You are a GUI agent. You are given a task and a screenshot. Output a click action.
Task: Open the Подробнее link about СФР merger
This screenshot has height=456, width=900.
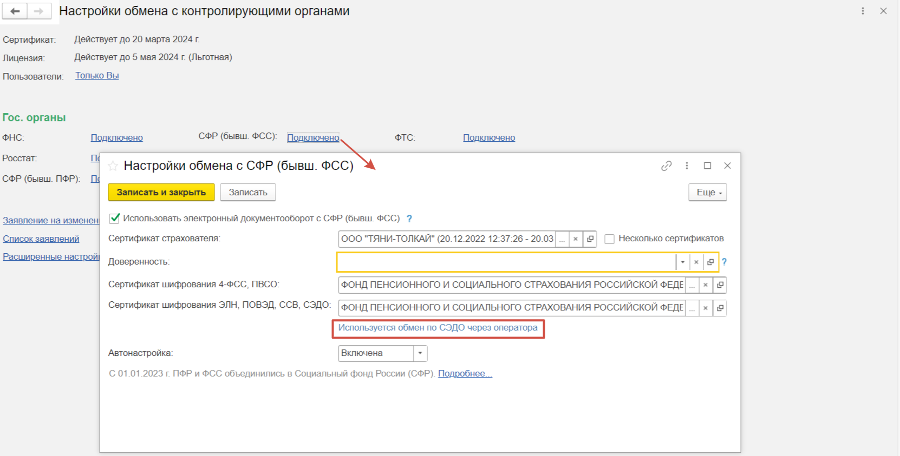(465, 374)
